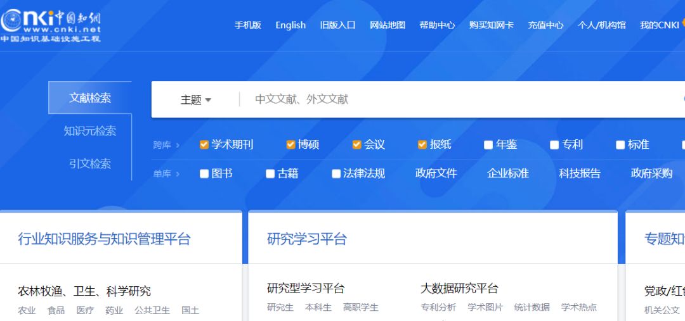This screenshot has height=321, width=685.
Task: Open the 药业 link
Action: tap(114, 310)
